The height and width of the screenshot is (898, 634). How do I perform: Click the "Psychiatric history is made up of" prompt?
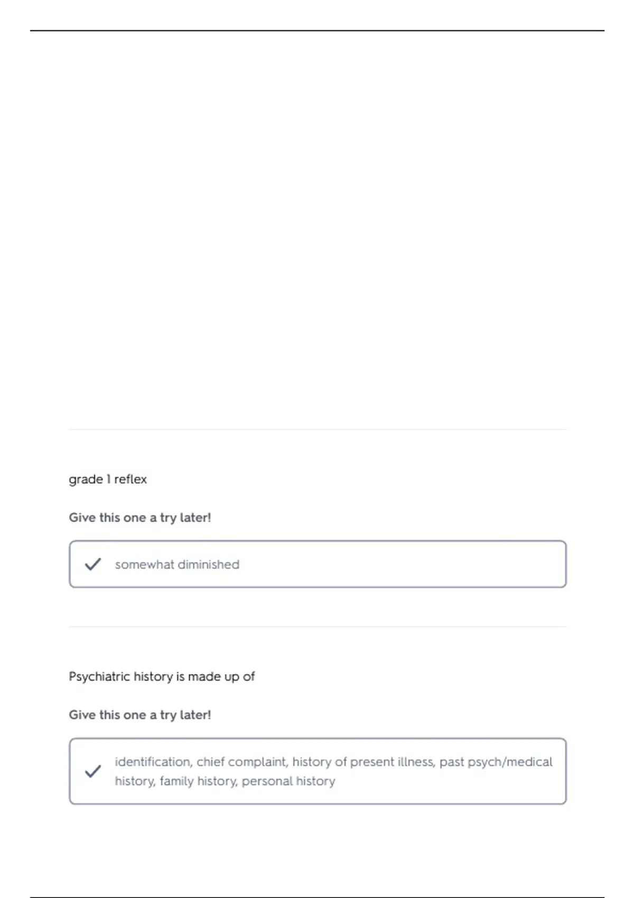pyautogui.click(x=162, y=676)
